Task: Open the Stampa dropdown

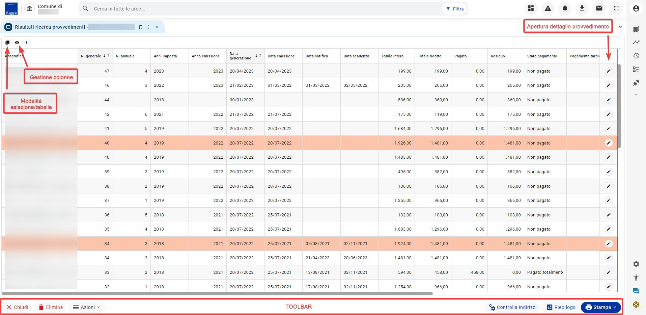Action: click(601, 307)
